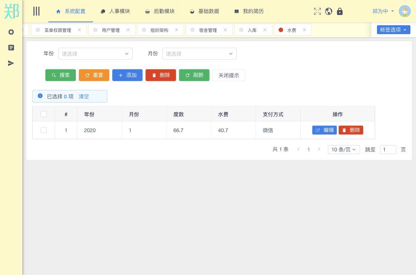The width and height of the screenshot is (416, 275).
Task: Click the green 搜索 button
Action: click(x=61, y=75)
